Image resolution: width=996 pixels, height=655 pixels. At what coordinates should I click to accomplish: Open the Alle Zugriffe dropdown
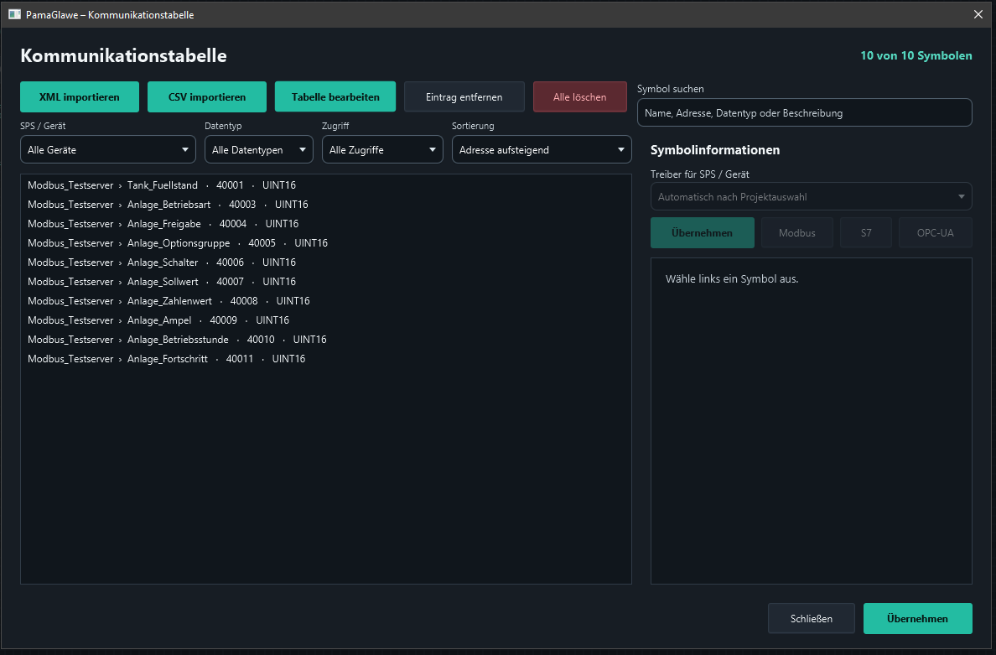(382, 149)
